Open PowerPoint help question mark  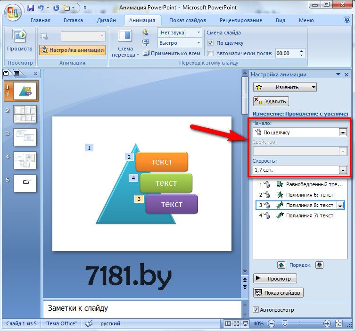(x=347, y=19)
